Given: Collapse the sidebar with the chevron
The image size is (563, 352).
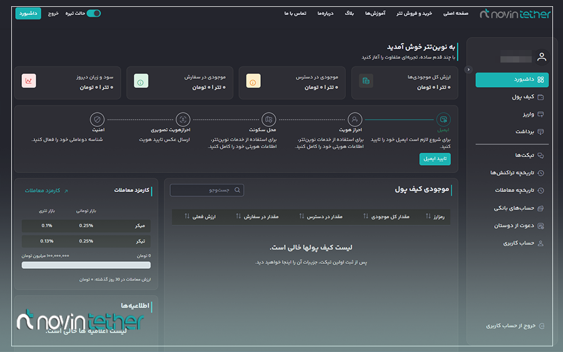Looking at the screenshot, I should [x=468, y=69].
